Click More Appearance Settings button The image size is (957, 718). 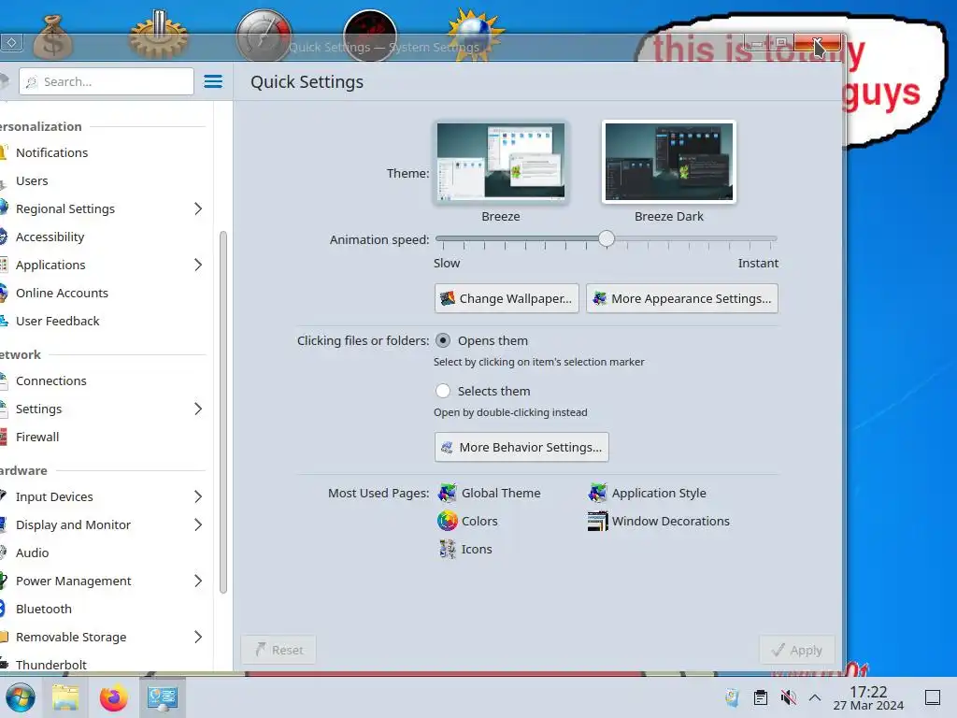click(681, 298)
